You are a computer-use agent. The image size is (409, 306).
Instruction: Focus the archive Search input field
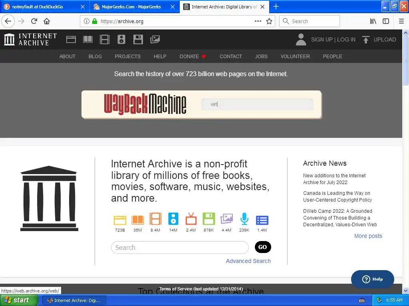[x=180, y=247]
